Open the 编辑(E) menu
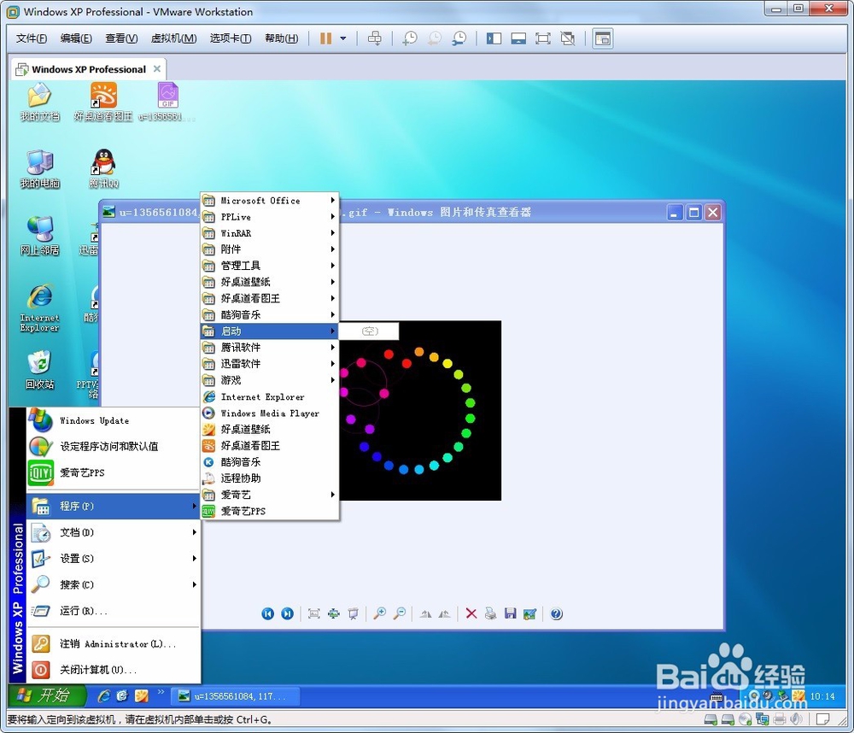 pyautogui.click(x=76, y=38)
